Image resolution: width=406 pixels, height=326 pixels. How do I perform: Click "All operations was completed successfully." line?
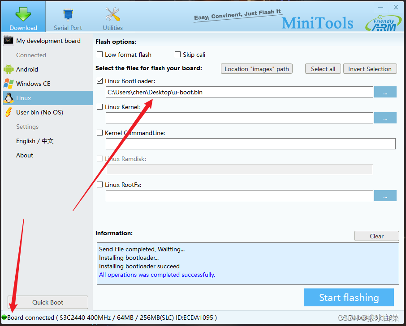tap(157, 275)
